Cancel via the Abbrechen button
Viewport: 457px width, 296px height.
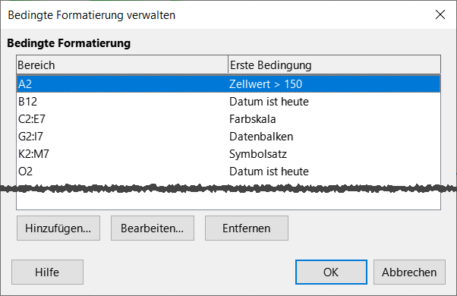pos(409,272)
